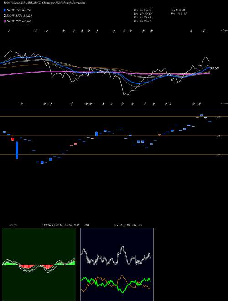This screenshot has height=301, width=228.
Task: Click the 'Pre O: 39.49' open value
Action: coord(143,10)
